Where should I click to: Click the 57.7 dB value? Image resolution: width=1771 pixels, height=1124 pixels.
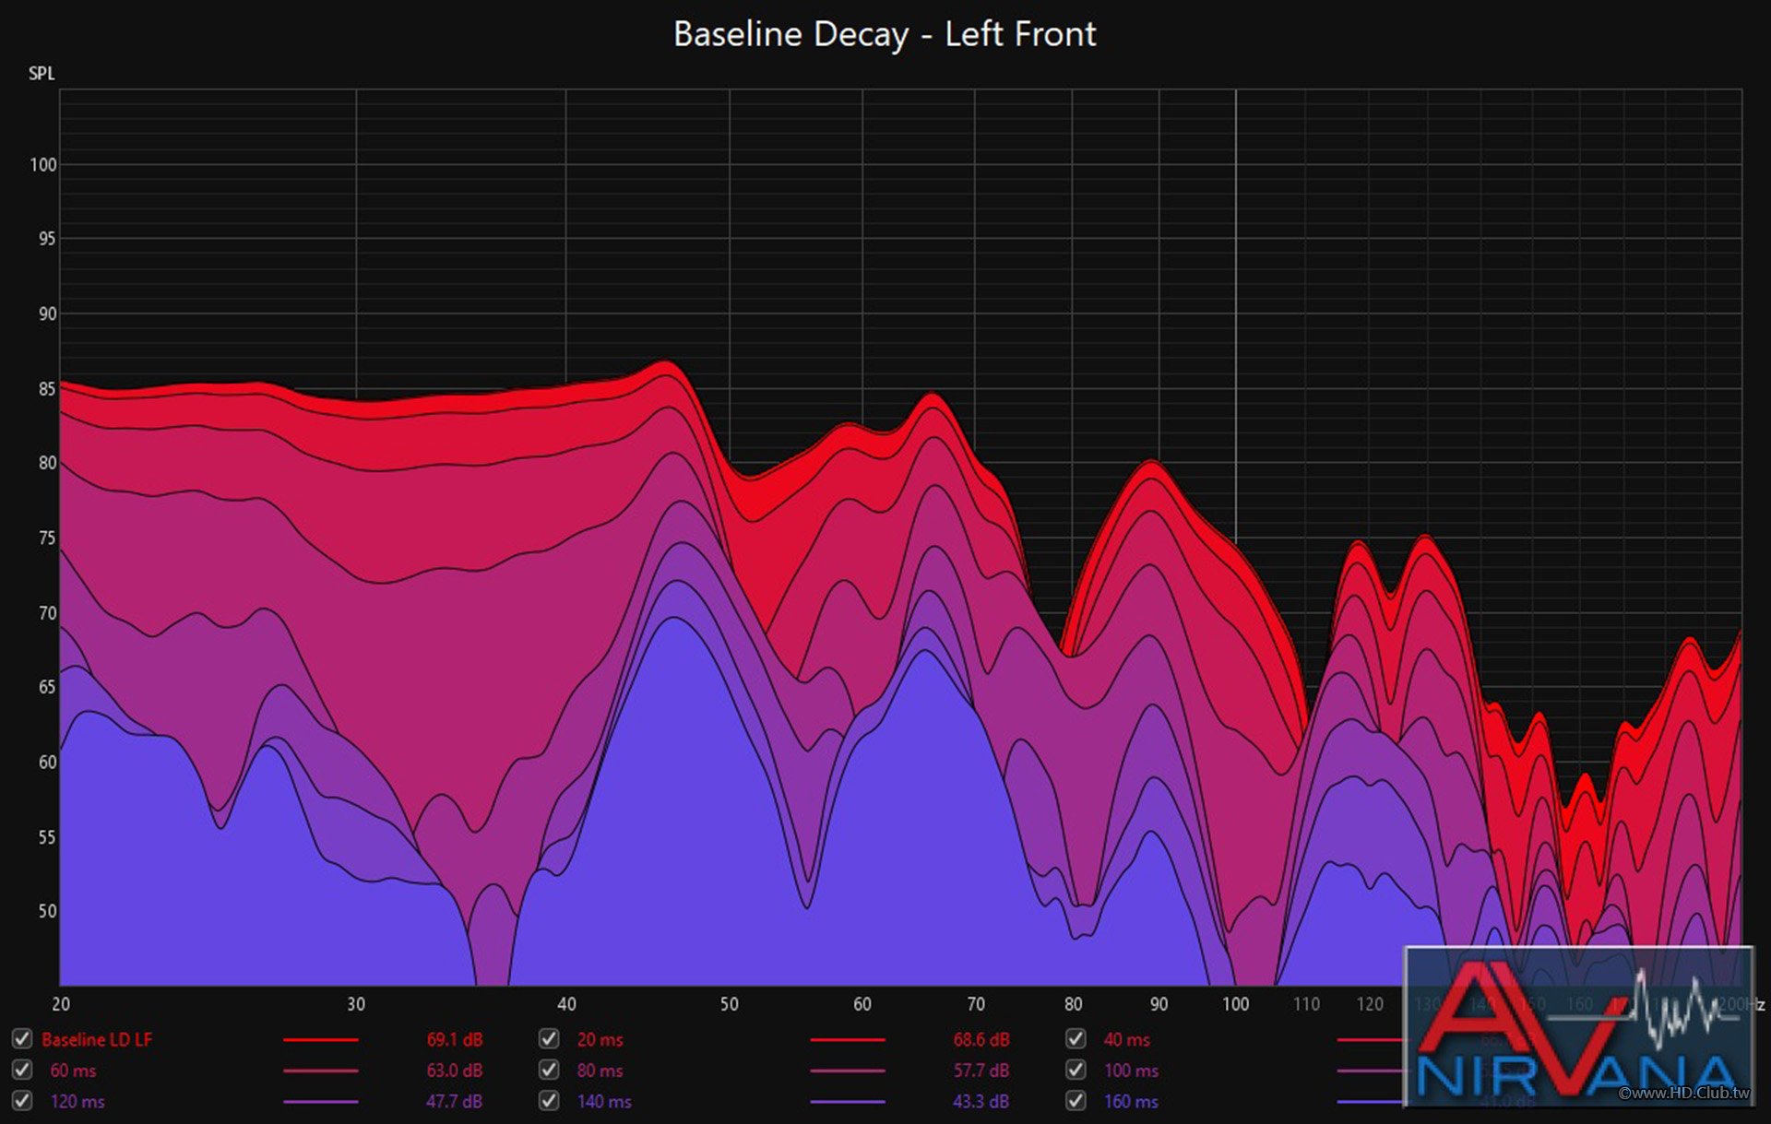click(981, 1071)
